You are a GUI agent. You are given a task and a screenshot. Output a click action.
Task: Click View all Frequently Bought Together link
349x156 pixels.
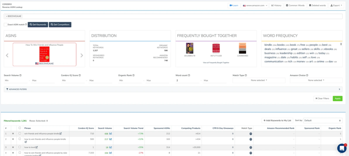pyautogui.click(x=216, y=63)
